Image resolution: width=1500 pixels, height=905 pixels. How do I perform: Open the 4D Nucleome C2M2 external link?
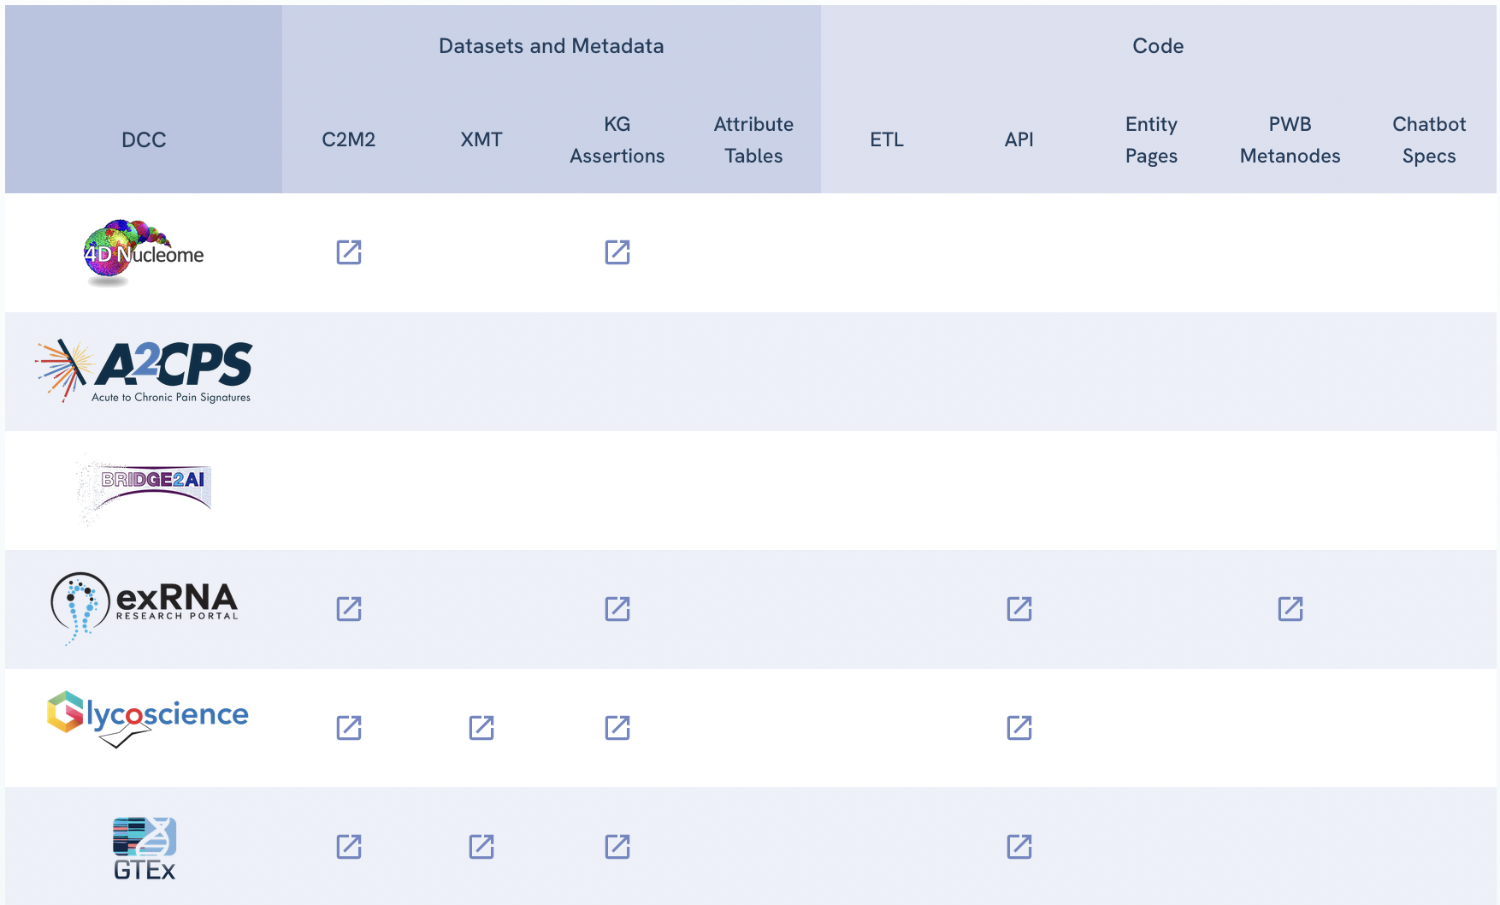(348, 251)
